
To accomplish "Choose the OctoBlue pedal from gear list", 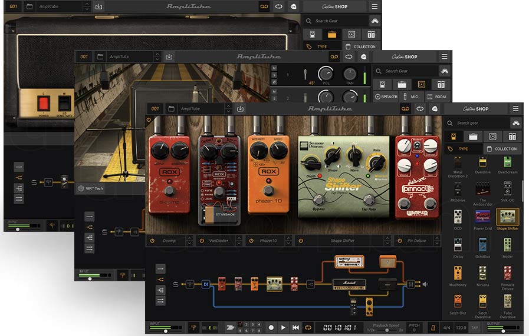I will [483, 247].
